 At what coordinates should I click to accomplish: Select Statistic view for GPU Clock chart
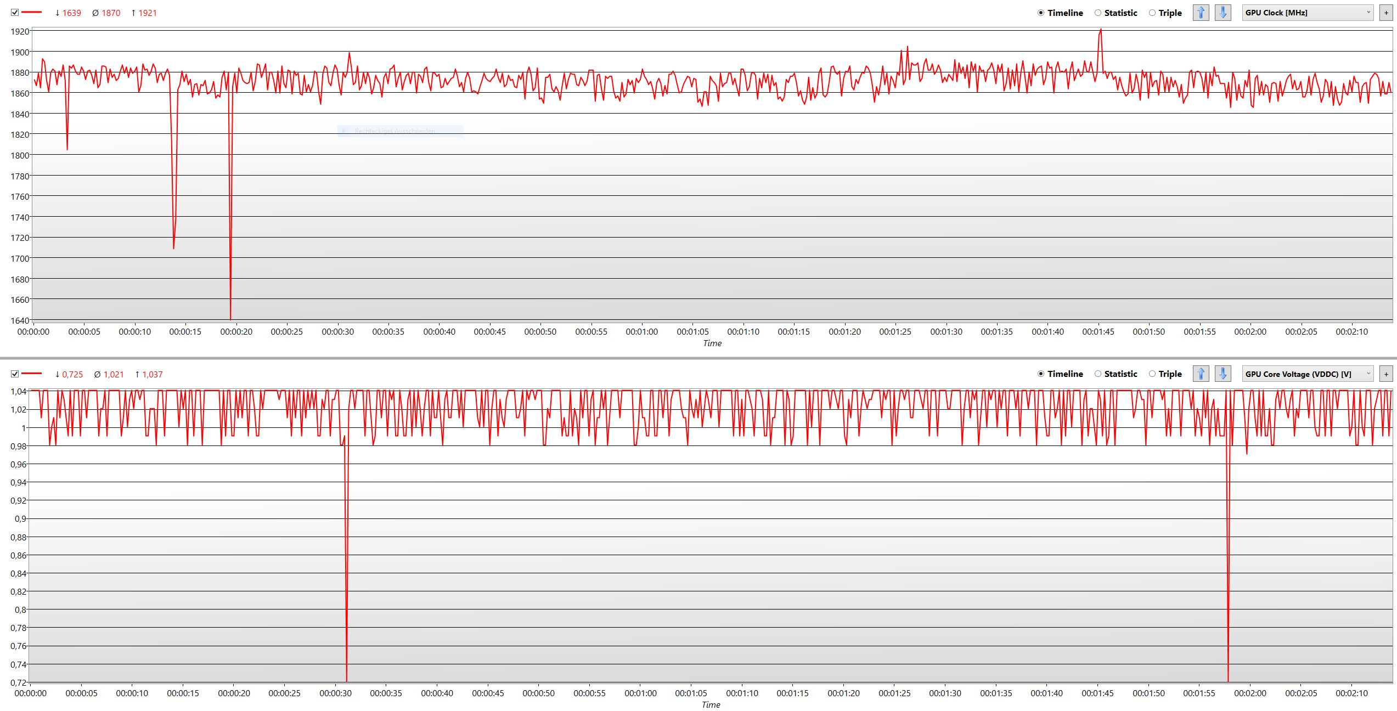[x=1098, y=13]
